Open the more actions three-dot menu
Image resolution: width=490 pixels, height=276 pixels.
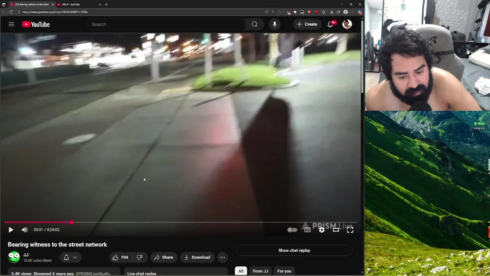(222, 257)
